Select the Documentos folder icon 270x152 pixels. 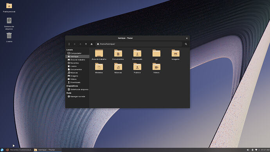[118, 53]
